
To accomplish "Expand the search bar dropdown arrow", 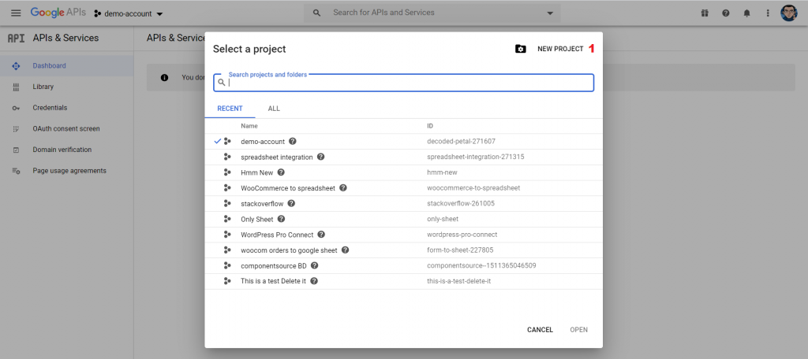I will (550, 13).
